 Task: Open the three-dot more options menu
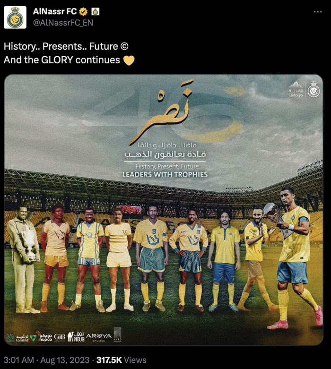(318, 11)
